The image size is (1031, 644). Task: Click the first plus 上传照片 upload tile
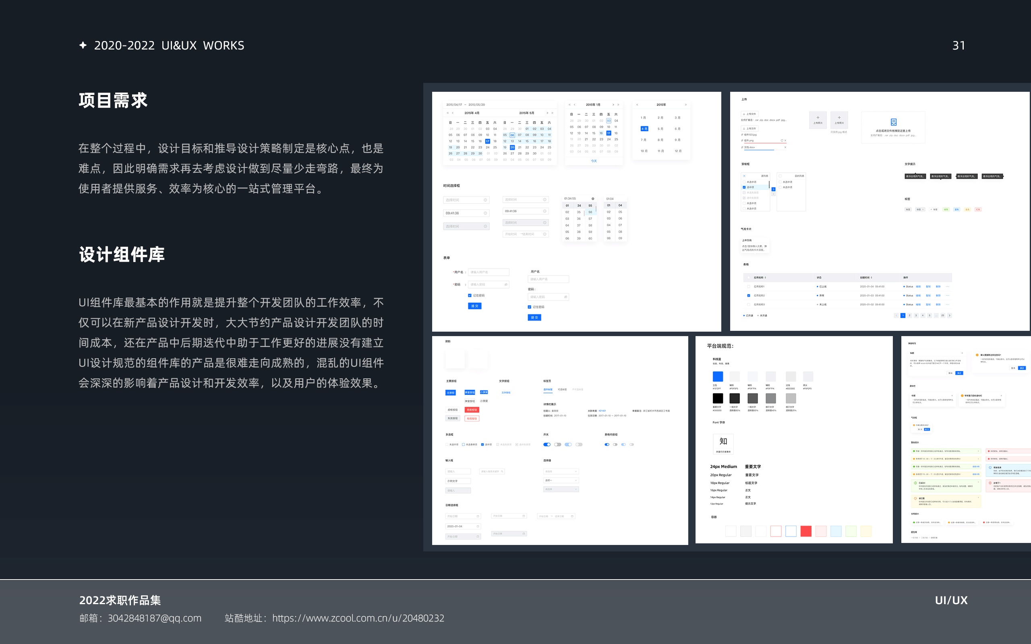pyautogui.click(x=818, y=119)
